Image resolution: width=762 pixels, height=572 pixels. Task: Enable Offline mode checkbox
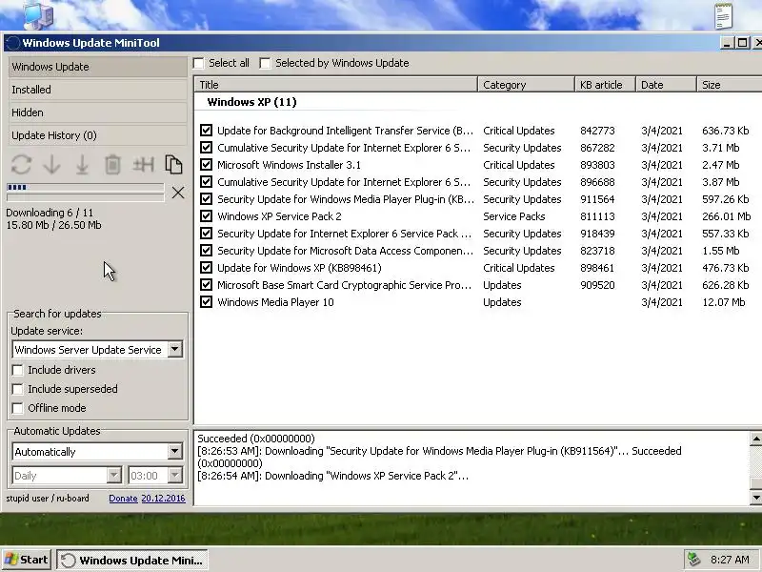17,408
